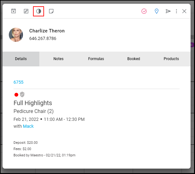Close the appointment details dialog
This screenshot has height=174, width=195.
click(x=184, y=11)
